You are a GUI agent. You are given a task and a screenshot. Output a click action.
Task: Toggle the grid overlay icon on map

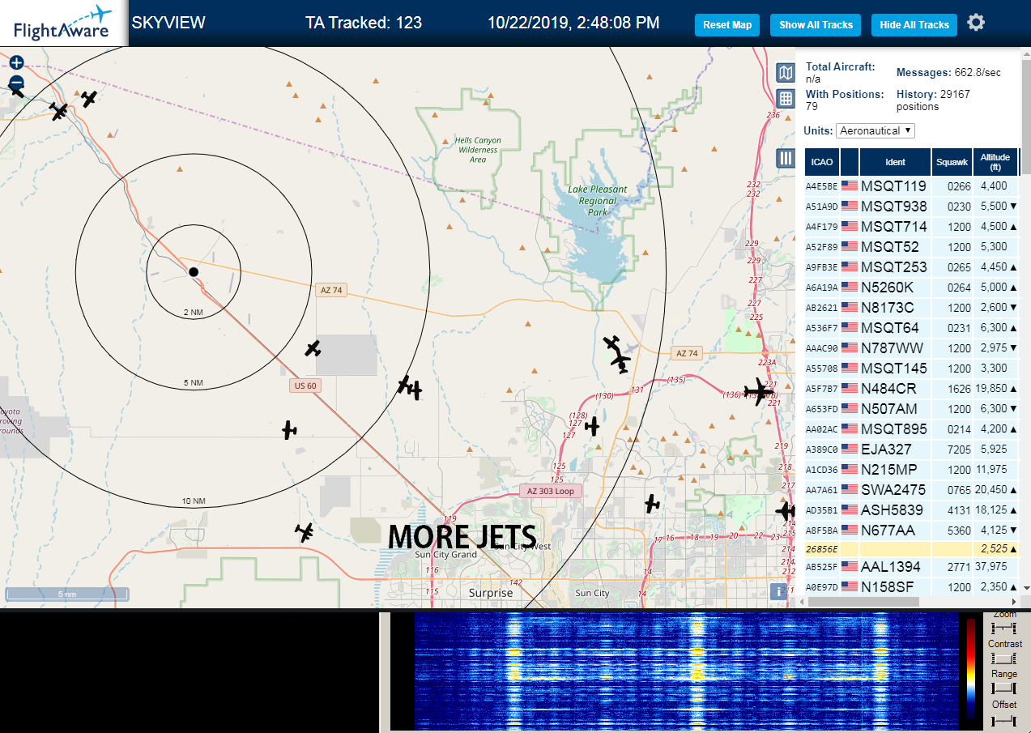(785, 99)
